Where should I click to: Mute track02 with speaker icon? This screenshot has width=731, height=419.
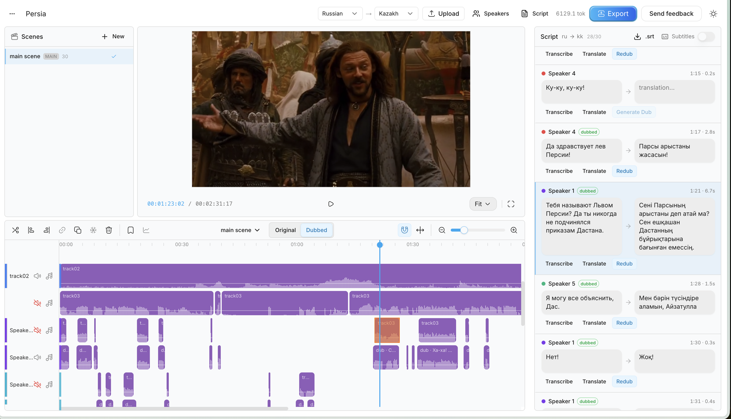[37, 276]
